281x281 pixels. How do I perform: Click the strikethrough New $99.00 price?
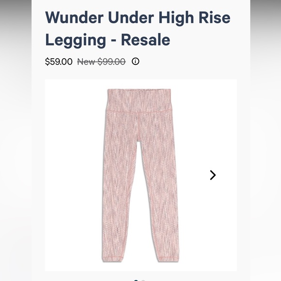pyautogui.click(x=101, y=62)
